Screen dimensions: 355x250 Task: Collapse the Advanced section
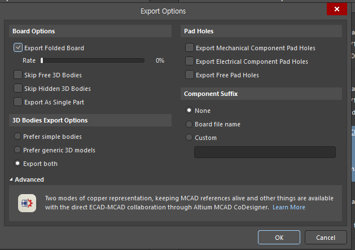click(11, 179)
